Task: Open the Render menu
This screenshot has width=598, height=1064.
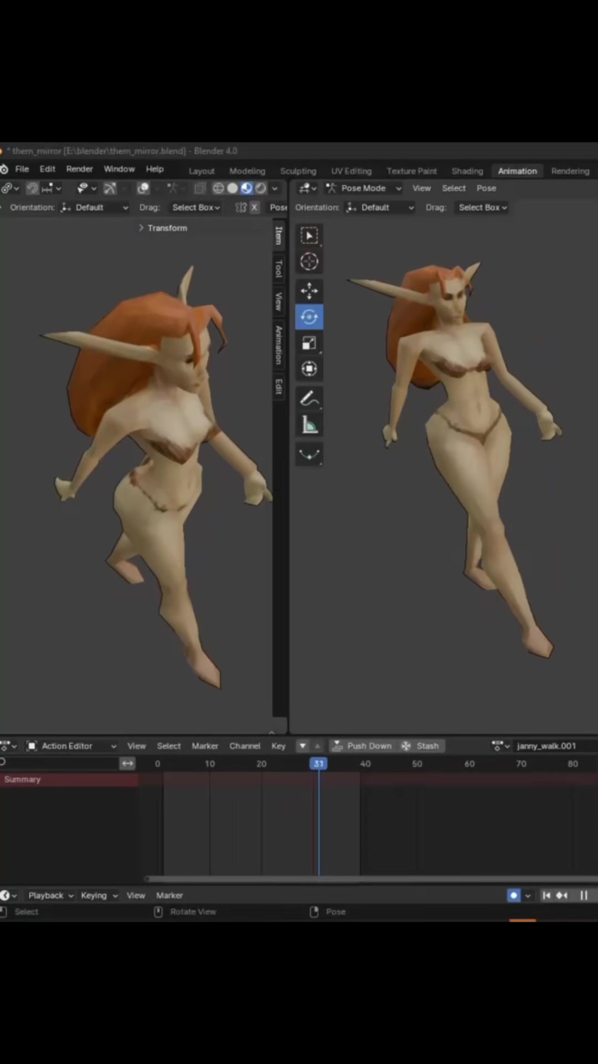Action: tap(79, 169)
